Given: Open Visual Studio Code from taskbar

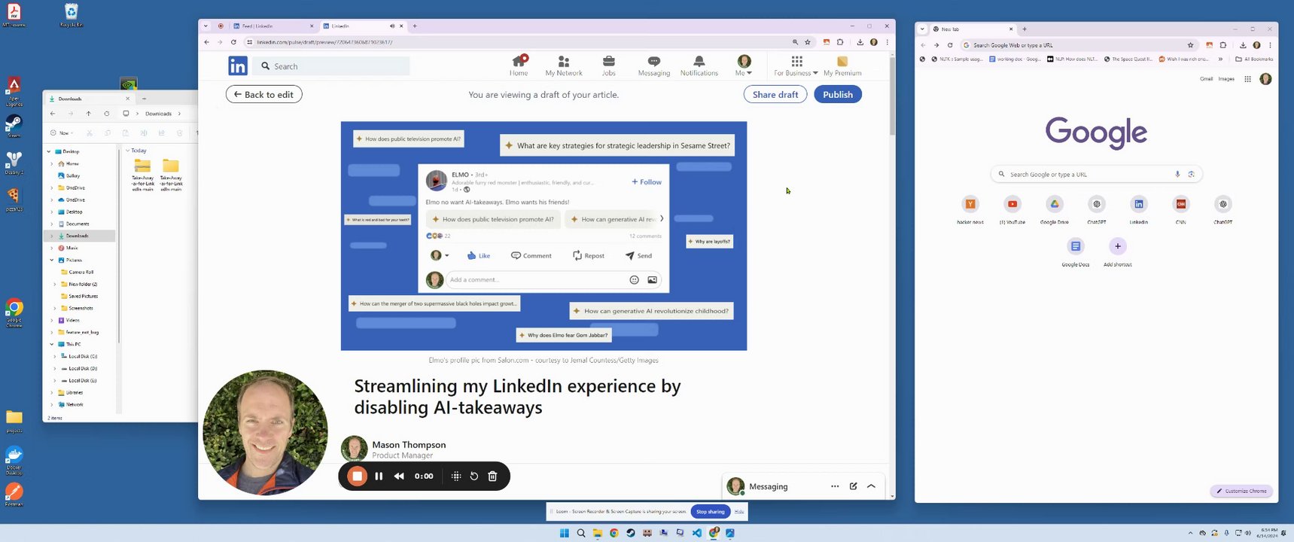Looking at the screenshot, I should click(x=697, y=533).
